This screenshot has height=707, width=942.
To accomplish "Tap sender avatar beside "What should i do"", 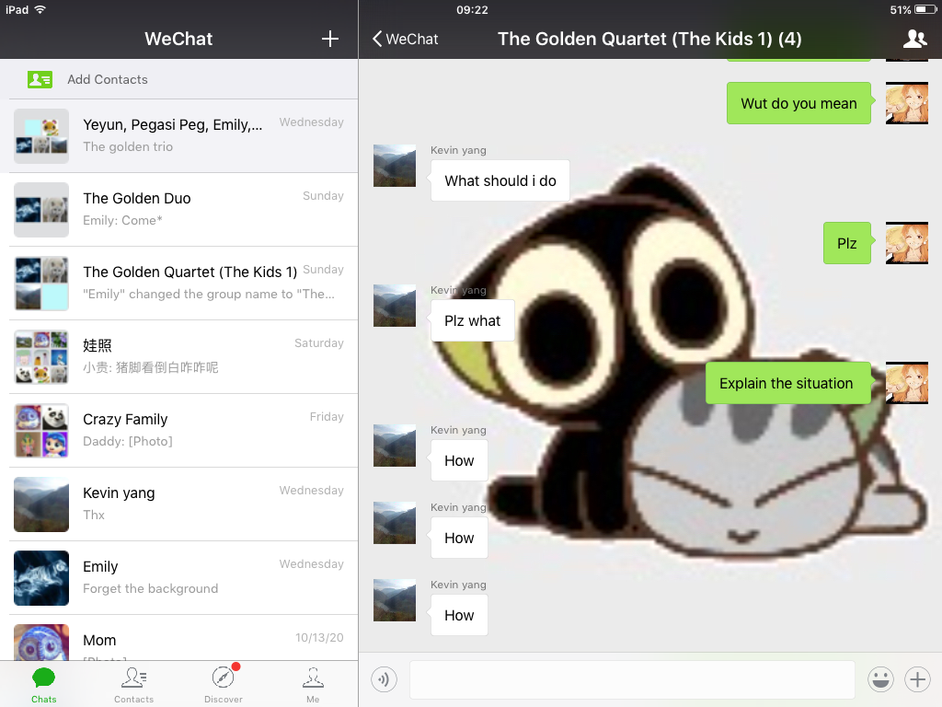I will click(x=395, y=166).
